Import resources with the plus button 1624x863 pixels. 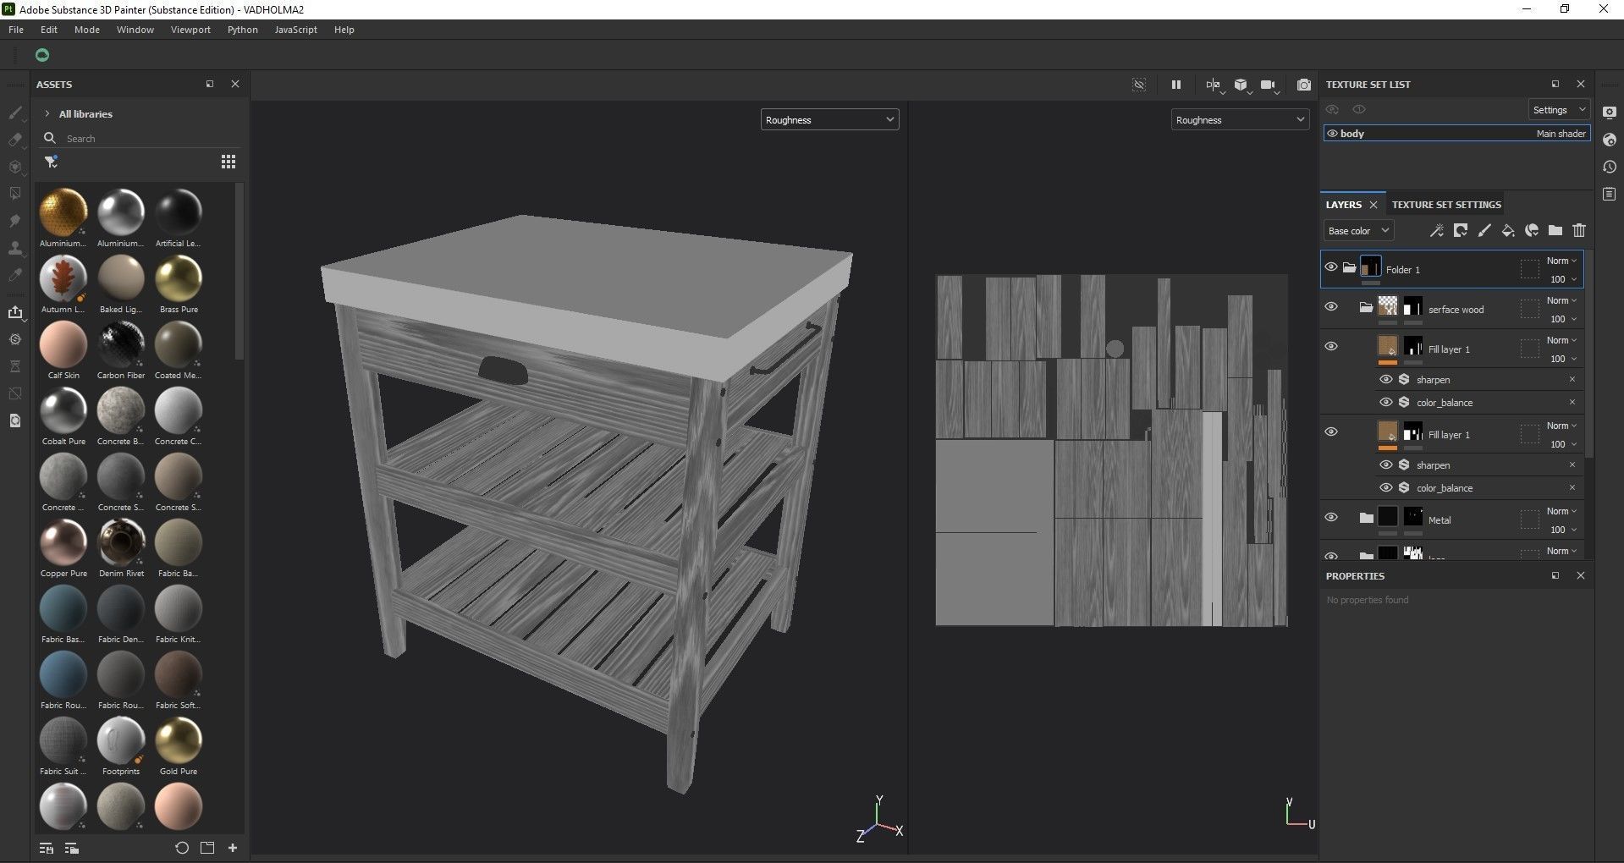pos(233,848)
